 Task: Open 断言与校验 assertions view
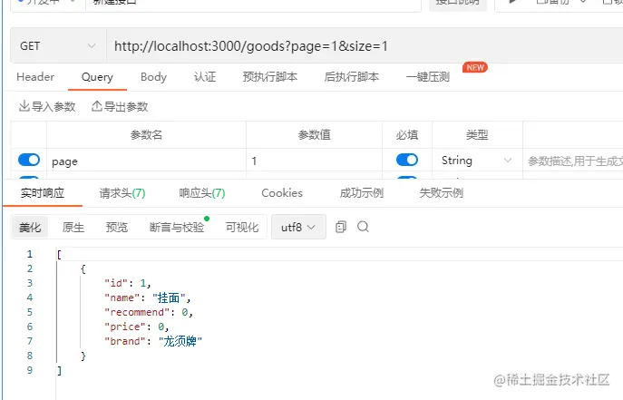(x=177, y=227)
